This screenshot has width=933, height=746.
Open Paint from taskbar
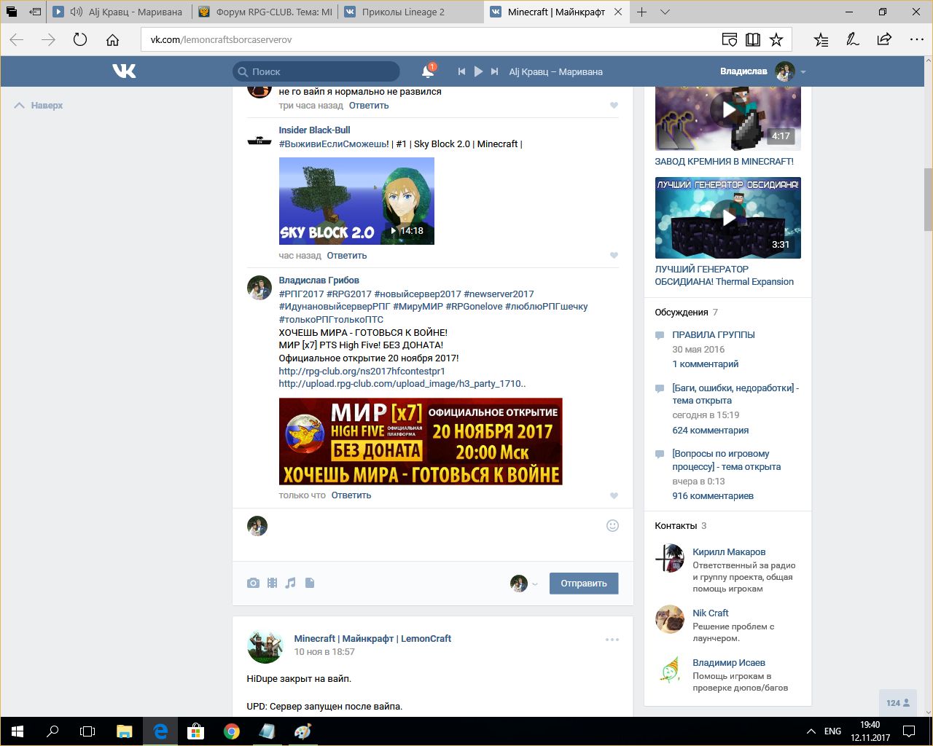pyautogui.click(x=302, y=731)
